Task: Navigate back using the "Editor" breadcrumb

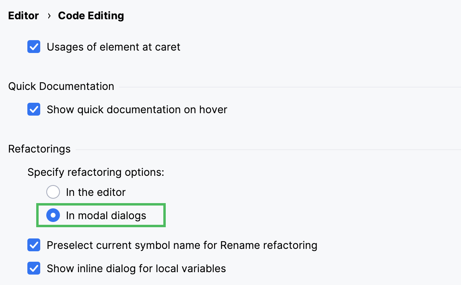Action: pyautogui.click(x=23, y=16)
